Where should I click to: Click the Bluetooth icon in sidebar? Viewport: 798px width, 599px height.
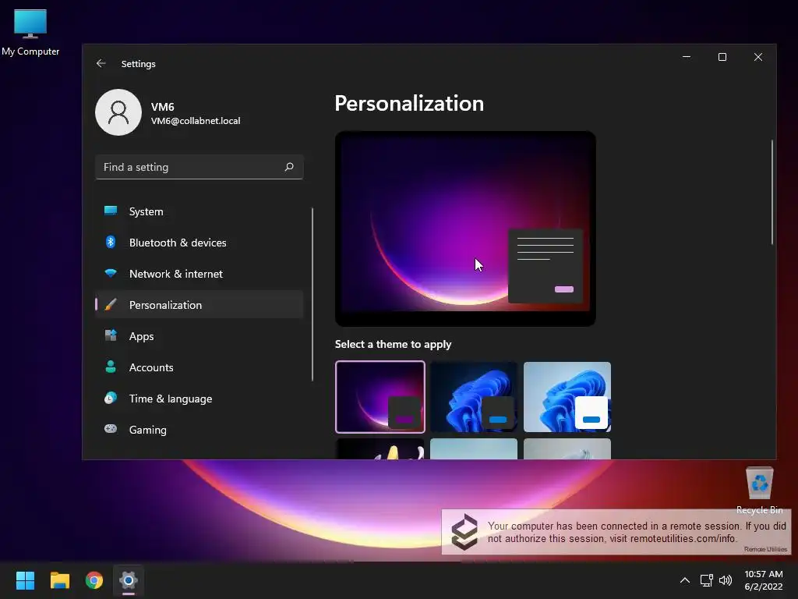tap(111, 242)
